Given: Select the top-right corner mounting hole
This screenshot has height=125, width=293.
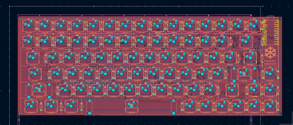Looking at the screenshot, I should [280, 19].
